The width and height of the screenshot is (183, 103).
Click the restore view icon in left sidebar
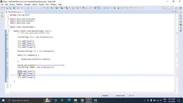click(2, 13)
